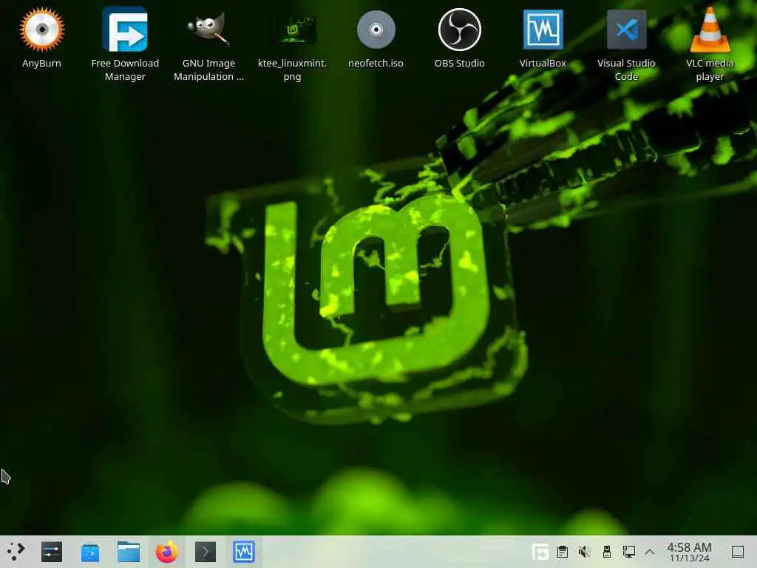The height and width of the screenshot is (568, 757).
Task: Click the "AnyBurn" icon label
Action: tap(41, 64)
